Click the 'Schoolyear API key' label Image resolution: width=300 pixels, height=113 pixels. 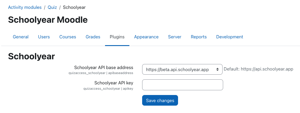coord(114,83)
